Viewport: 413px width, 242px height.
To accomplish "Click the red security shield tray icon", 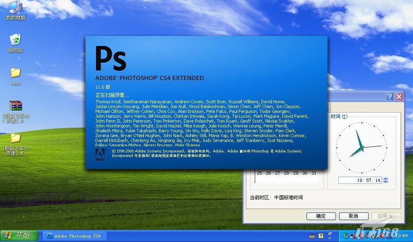I will point(382,236).
